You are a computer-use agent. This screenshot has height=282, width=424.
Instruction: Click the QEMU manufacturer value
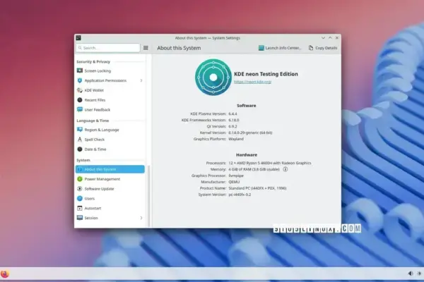pyautogui.click(x=234, y=182)
